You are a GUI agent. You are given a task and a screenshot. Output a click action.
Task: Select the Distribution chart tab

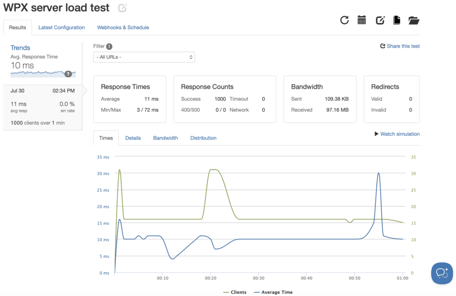[x=203, y=138]
